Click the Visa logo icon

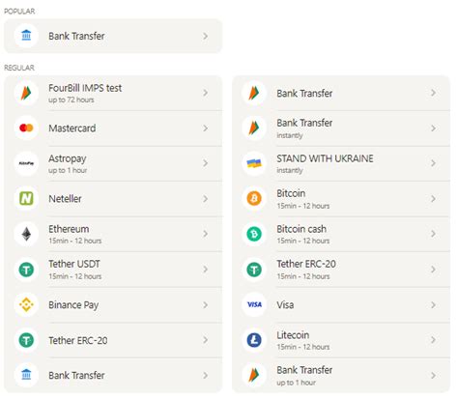pyautogui.click(x=254, y=304)
